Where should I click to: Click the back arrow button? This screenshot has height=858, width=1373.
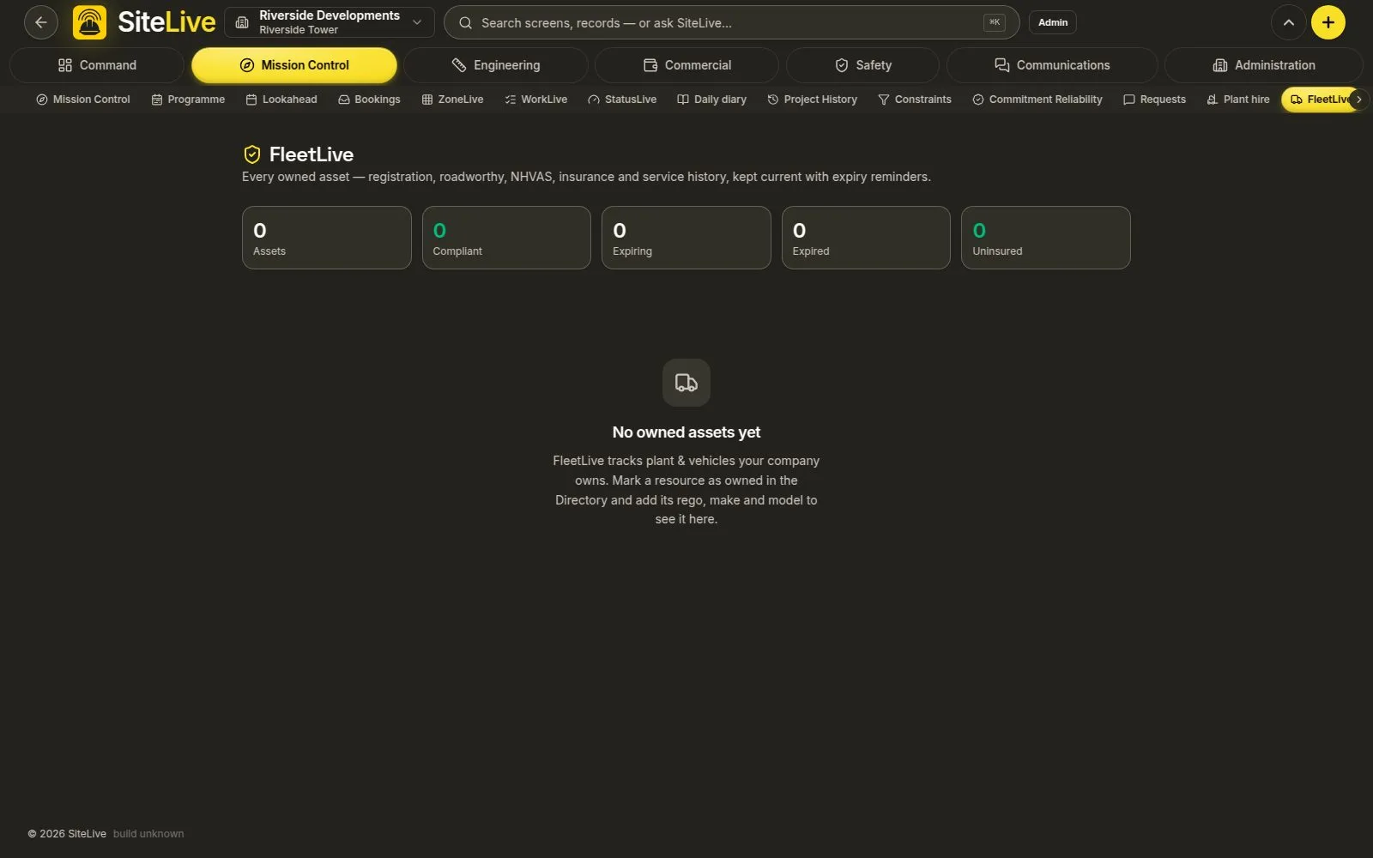40,22
